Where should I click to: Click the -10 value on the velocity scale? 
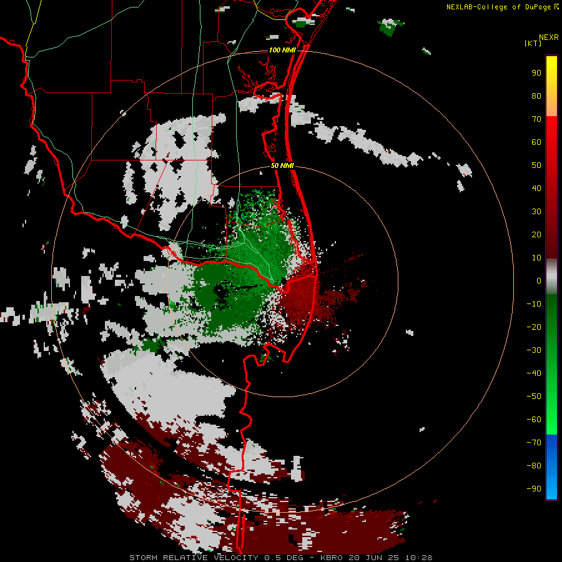(x=534, y=304)
